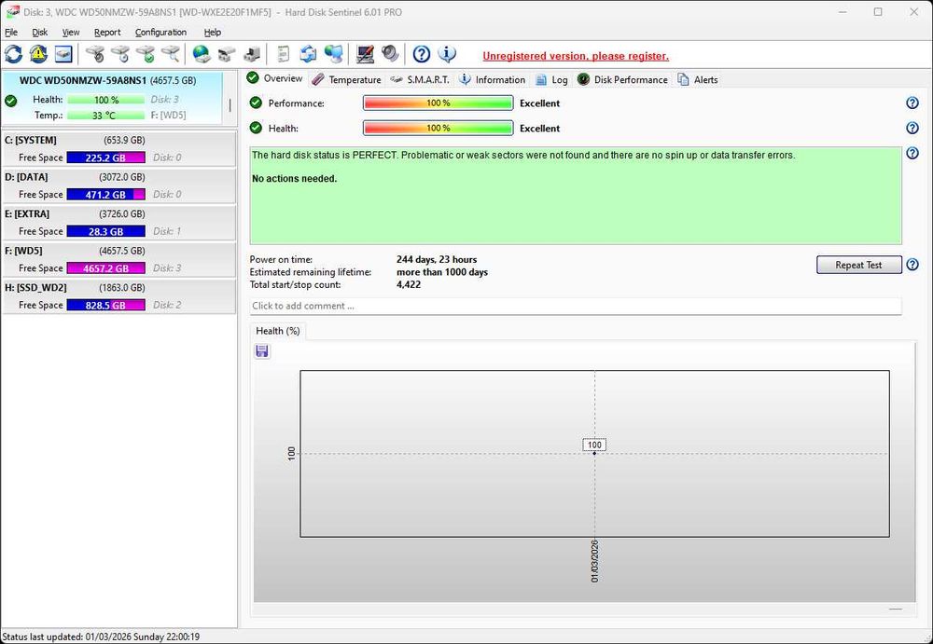The image size is (933, 644).
Task: Click the 28.3 GB free space bar
Action: [x=106, y=231]
